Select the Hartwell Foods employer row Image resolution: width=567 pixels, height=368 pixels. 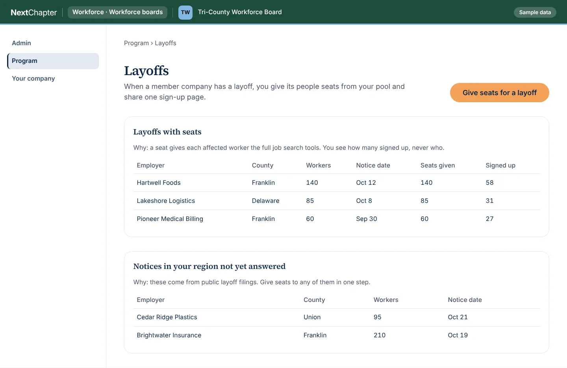click(x=337, y=183)
